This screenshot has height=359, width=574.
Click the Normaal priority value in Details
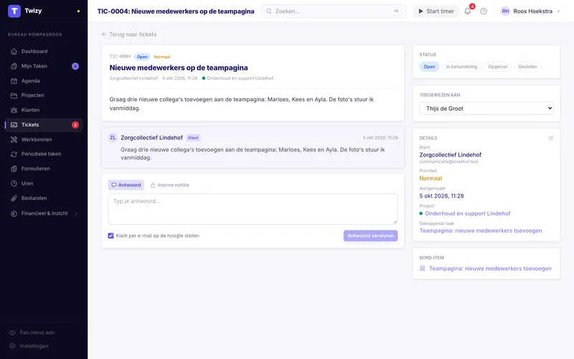[x=430, y=178]
